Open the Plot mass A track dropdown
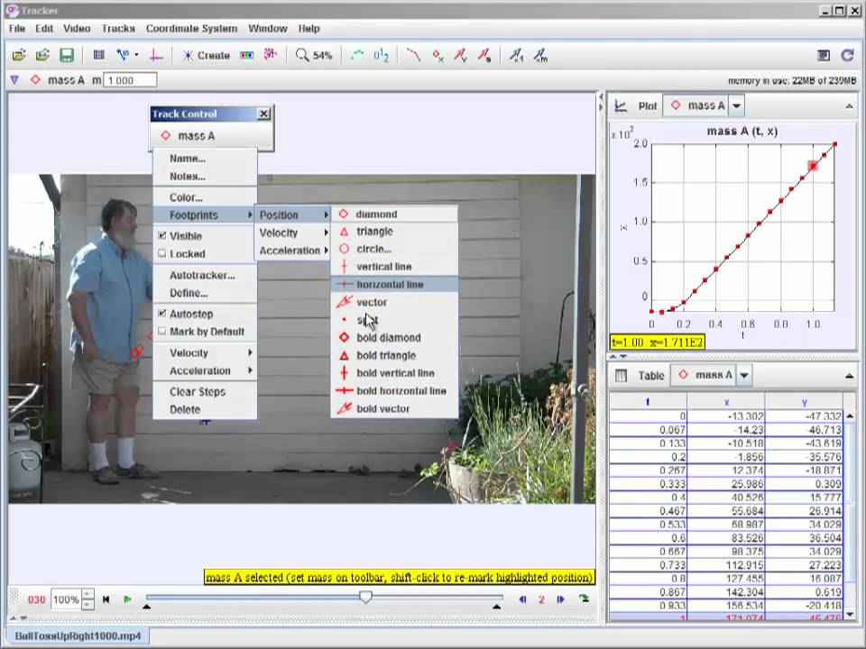The image size is (866, 649). [x=736, y=105]
